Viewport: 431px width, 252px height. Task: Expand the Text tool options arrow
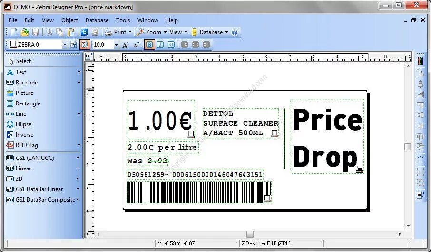(x=79, y=72)
